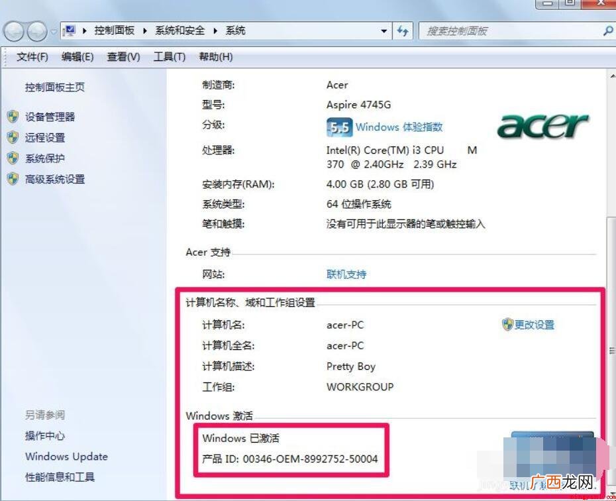Click the refresh button next to address bar

(403, 30)
